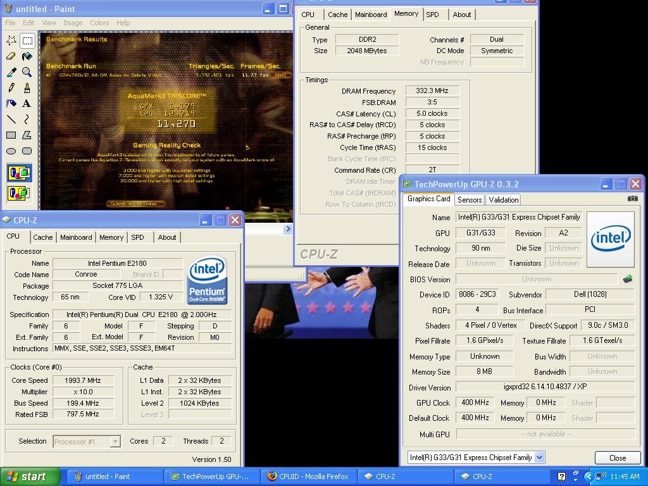The width and height of the screenshot is (648, 486).
Task: Click the Core Speed 1993.7 MHz value
Action: point(83,380)
